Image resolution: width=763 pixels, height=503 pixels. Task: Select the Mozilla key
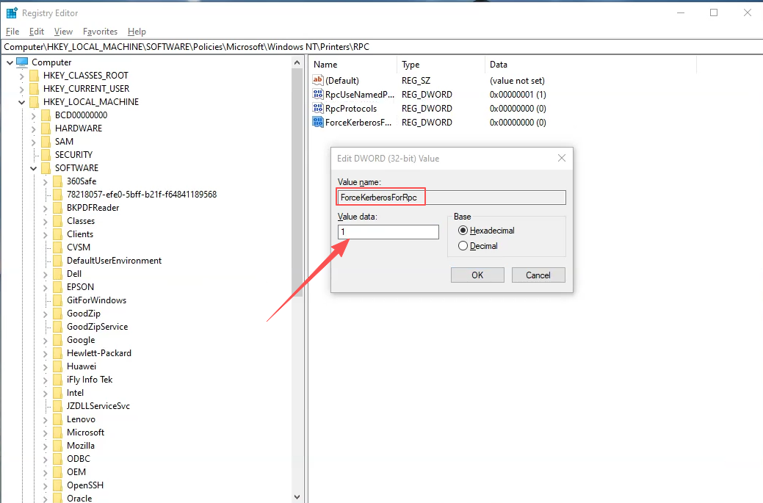coord(81,446)
